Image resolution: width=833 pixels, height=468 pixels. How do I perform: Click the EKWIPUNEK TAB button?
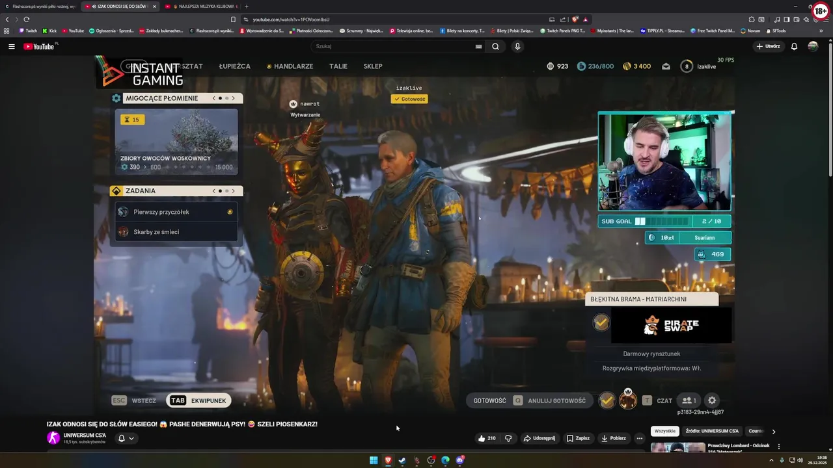point(198,400)
